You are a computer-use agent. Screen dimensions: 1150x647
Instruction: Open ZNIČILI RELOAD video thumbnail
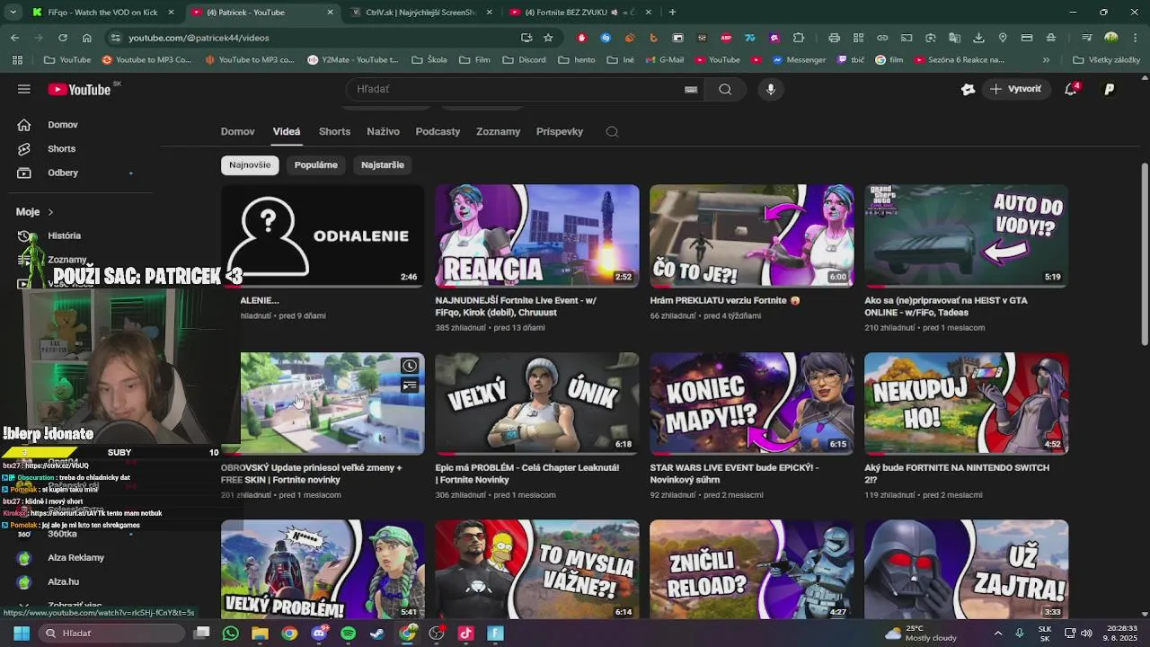(752, 570)
